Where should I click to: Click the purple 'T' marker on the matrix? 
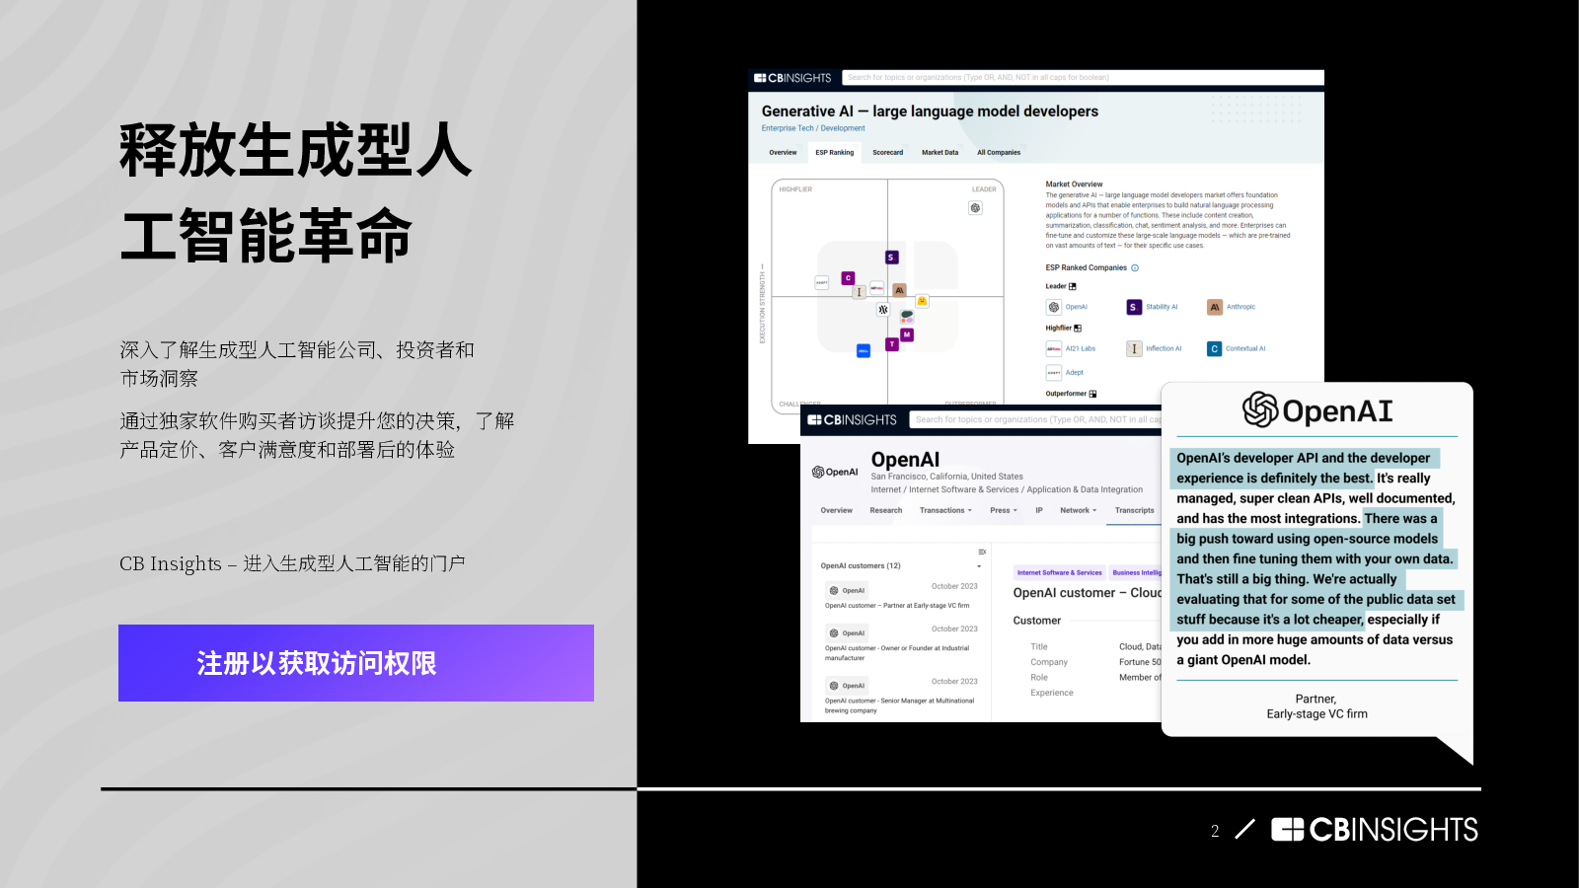click(892, 344)
